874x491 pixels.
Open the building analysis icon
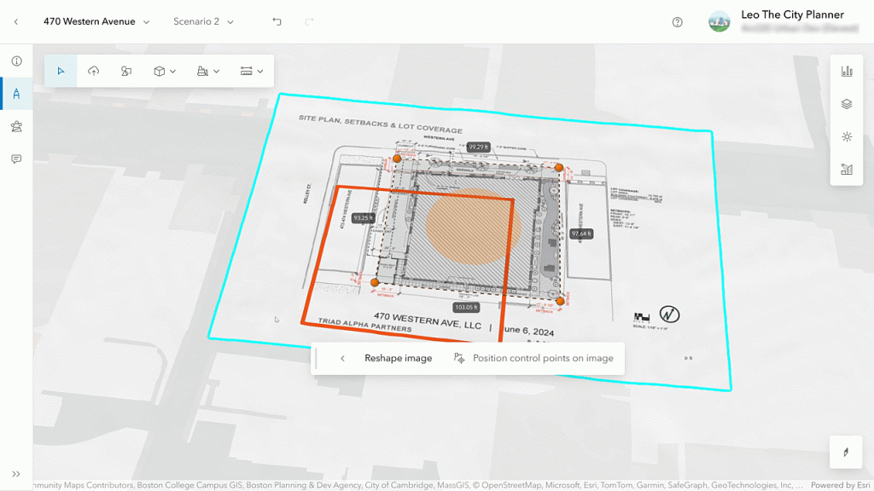(847, 170)
